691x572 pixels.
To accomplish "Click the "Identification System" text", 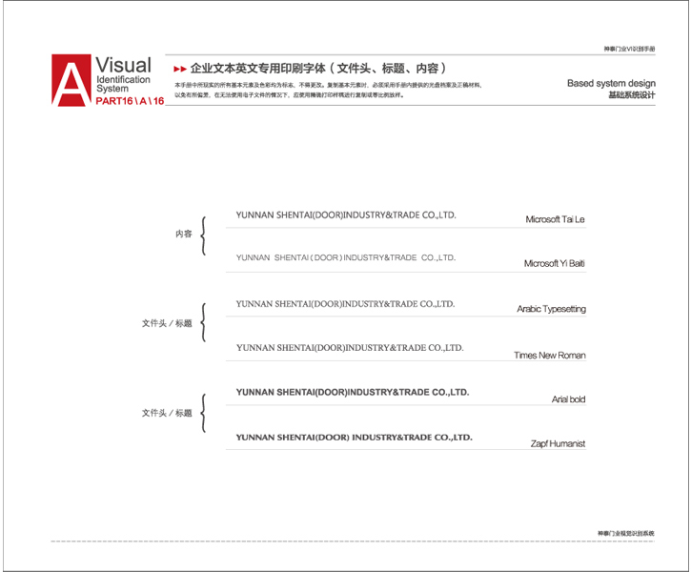I will (x=123, y=84).
